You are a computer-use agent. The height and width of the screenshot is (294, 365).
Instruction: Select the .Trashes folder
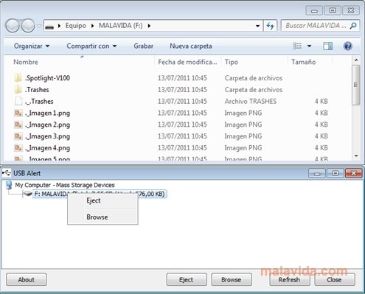coord(37,90)
